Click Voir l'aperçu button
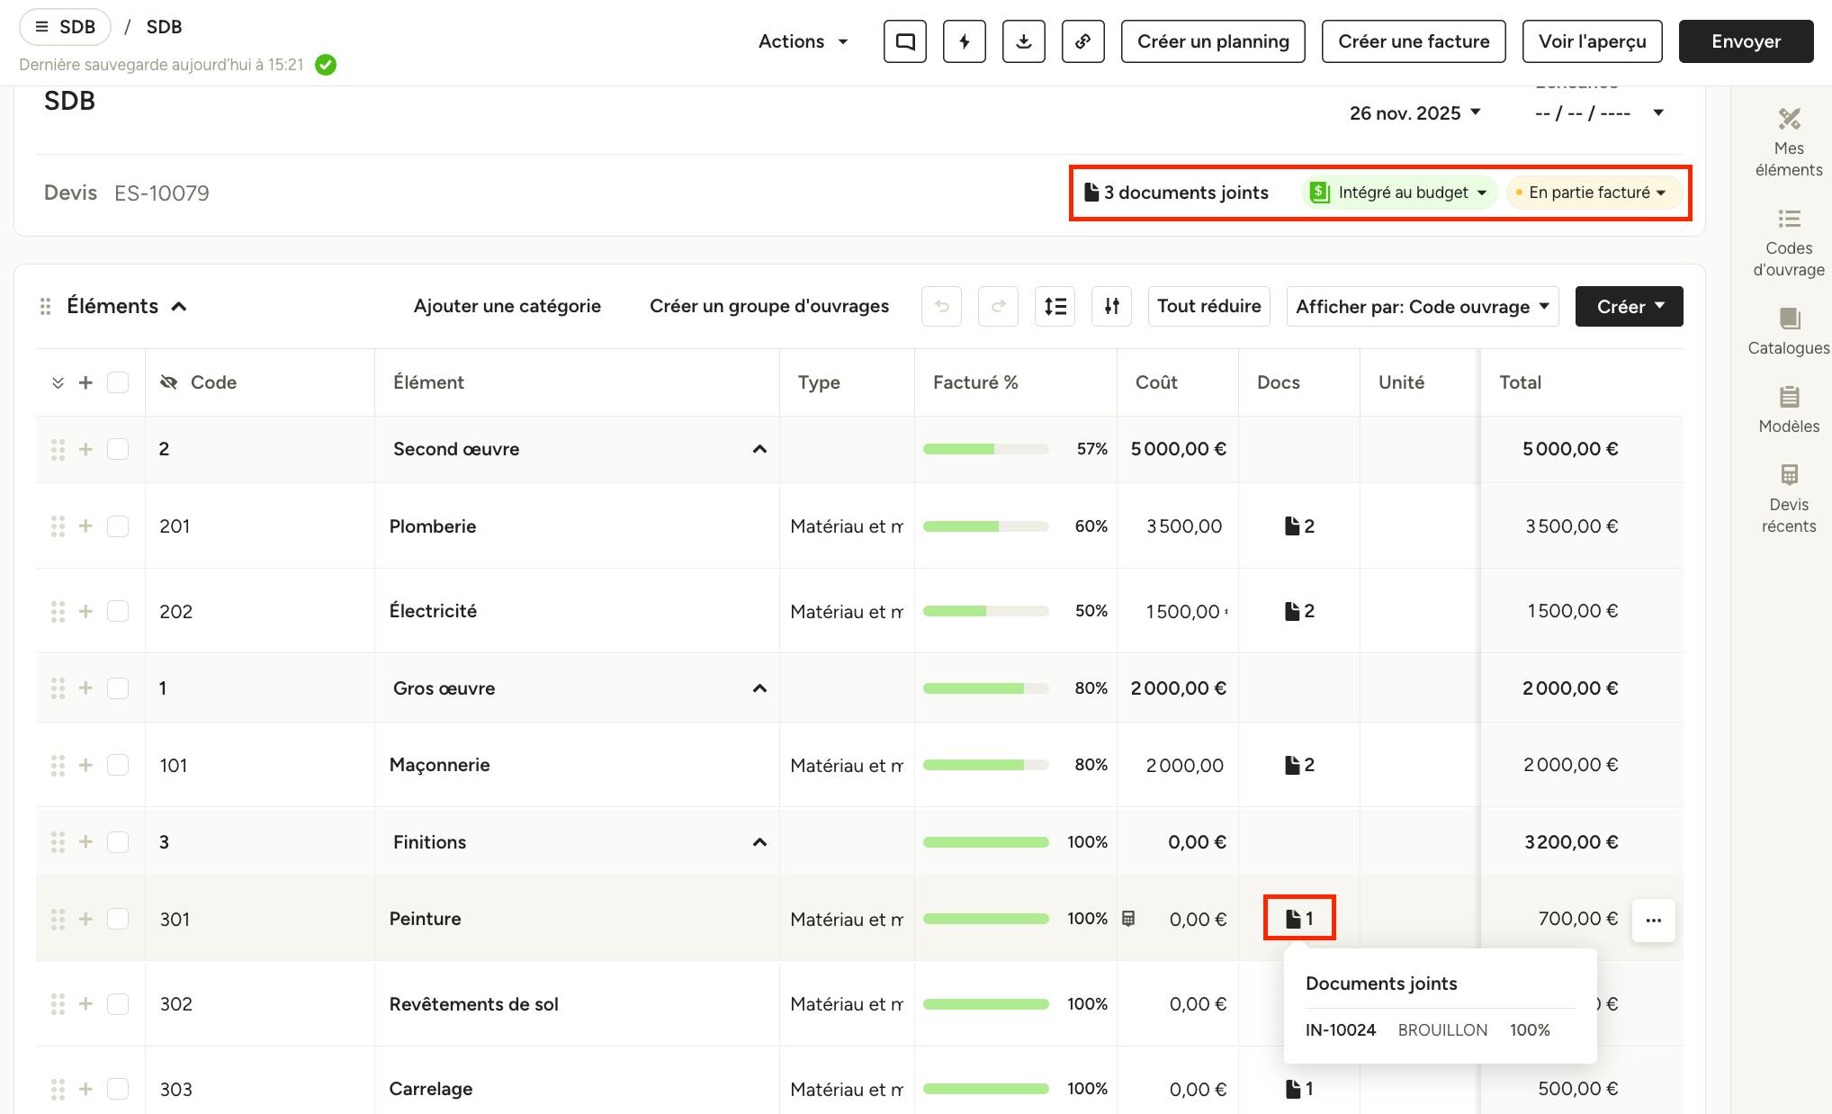Screen dimensions: 1832x1114 point(1593,41)
